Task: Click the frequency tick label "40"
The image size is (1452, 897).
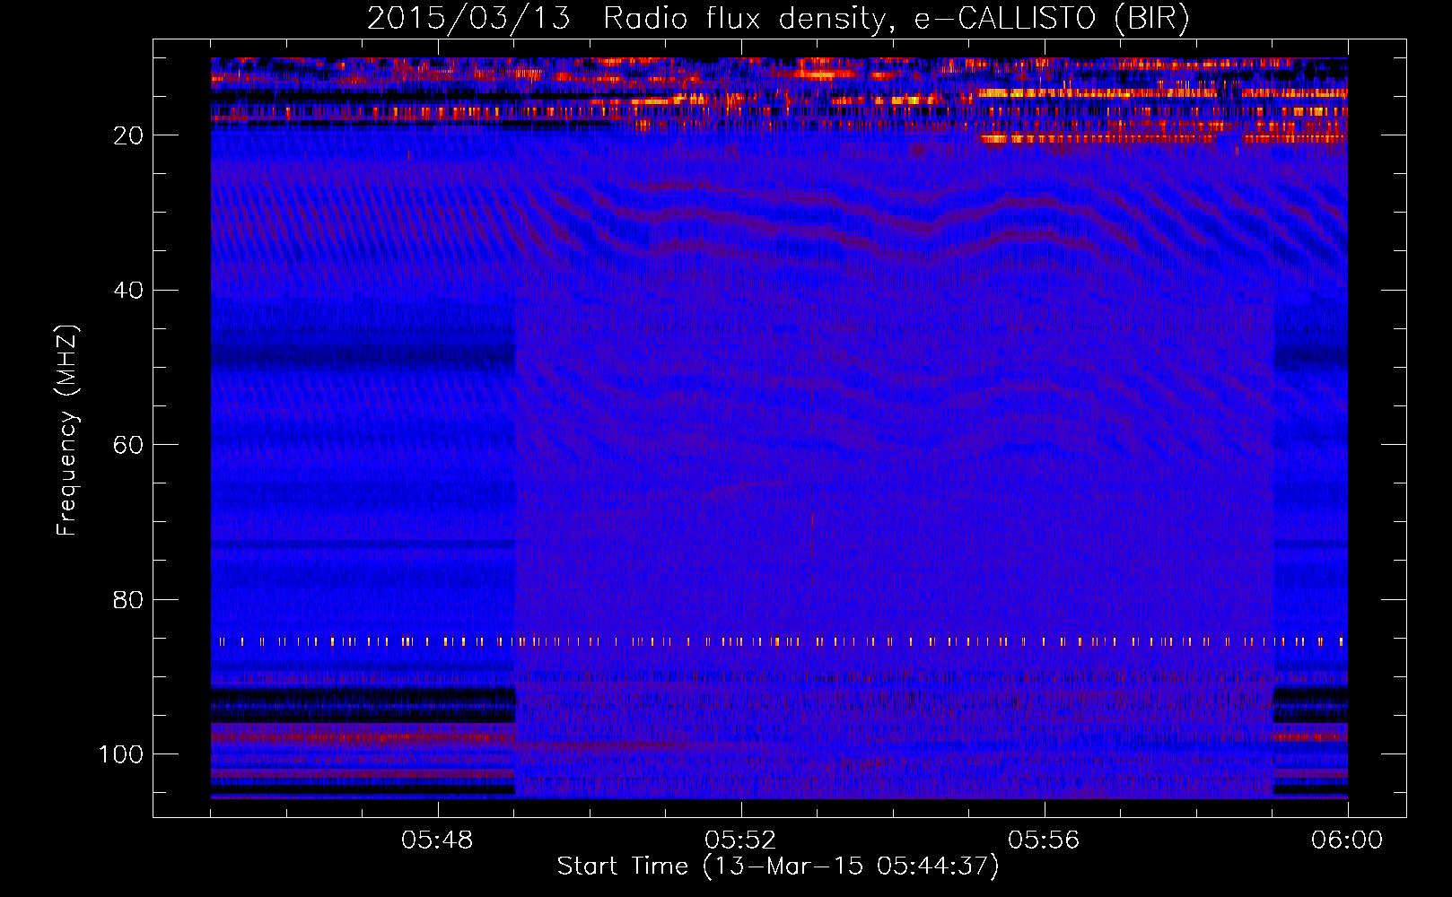Action: point(128,291)
